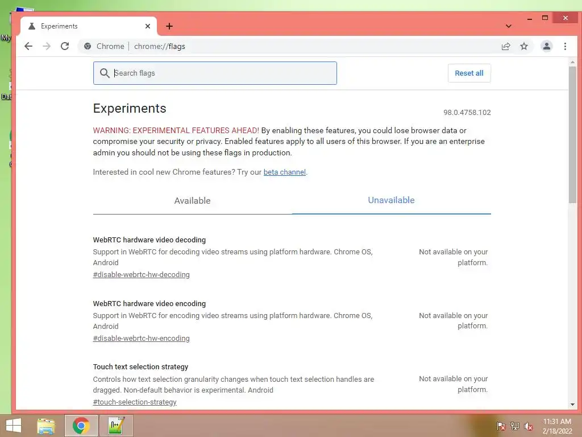Click the address bar URL chrome://flags
The width and height of the screenshot is (582, 437).
[160, 46]
